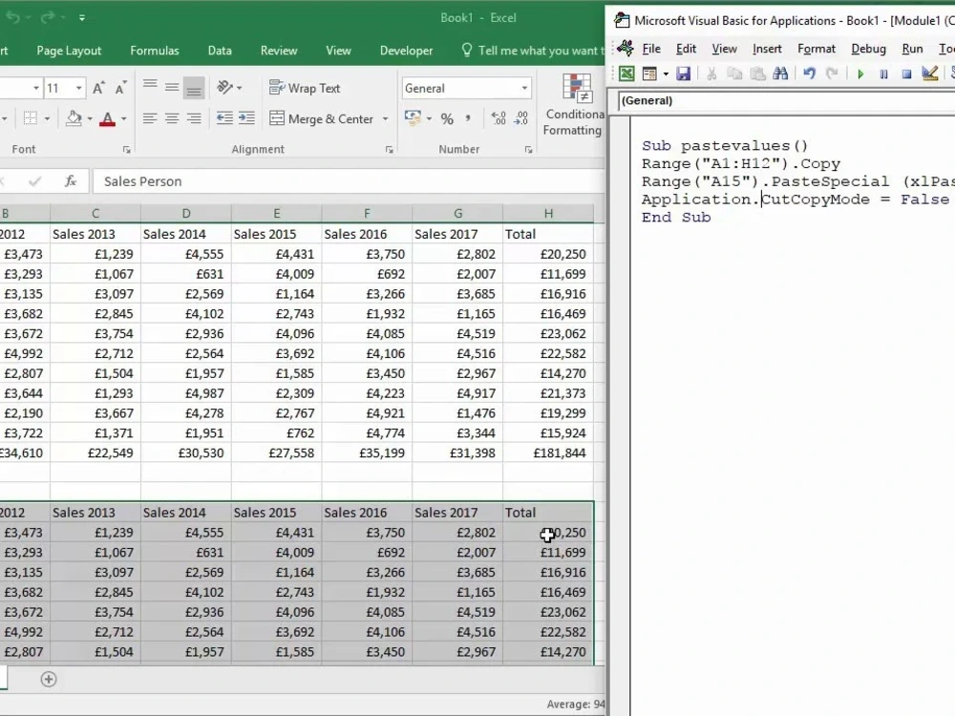The width and height of the screenshot is (955, 716).
Task: Open the Fill Color dropdown arrow
Action: [90, 118]
